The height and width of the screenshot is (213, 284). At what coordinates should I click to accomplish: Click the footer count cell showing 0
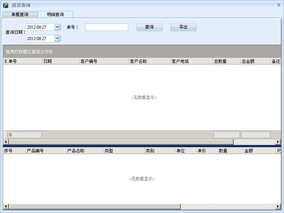tap(25, 135)
